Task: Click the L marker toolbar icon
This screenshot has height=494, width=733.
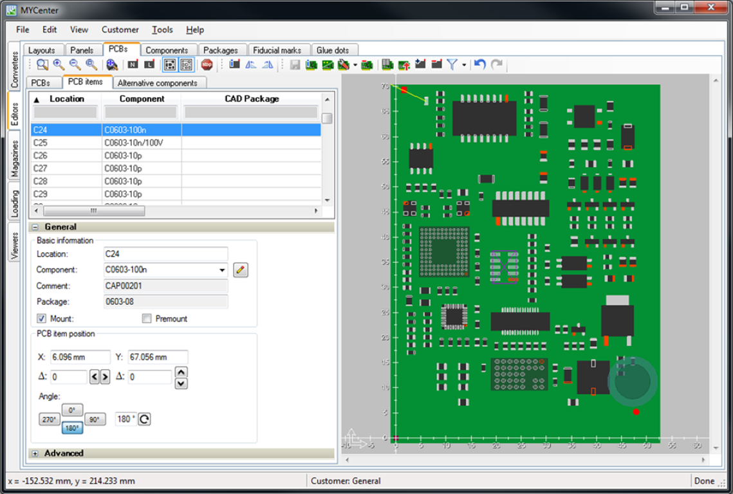Action: pos(149,64)
